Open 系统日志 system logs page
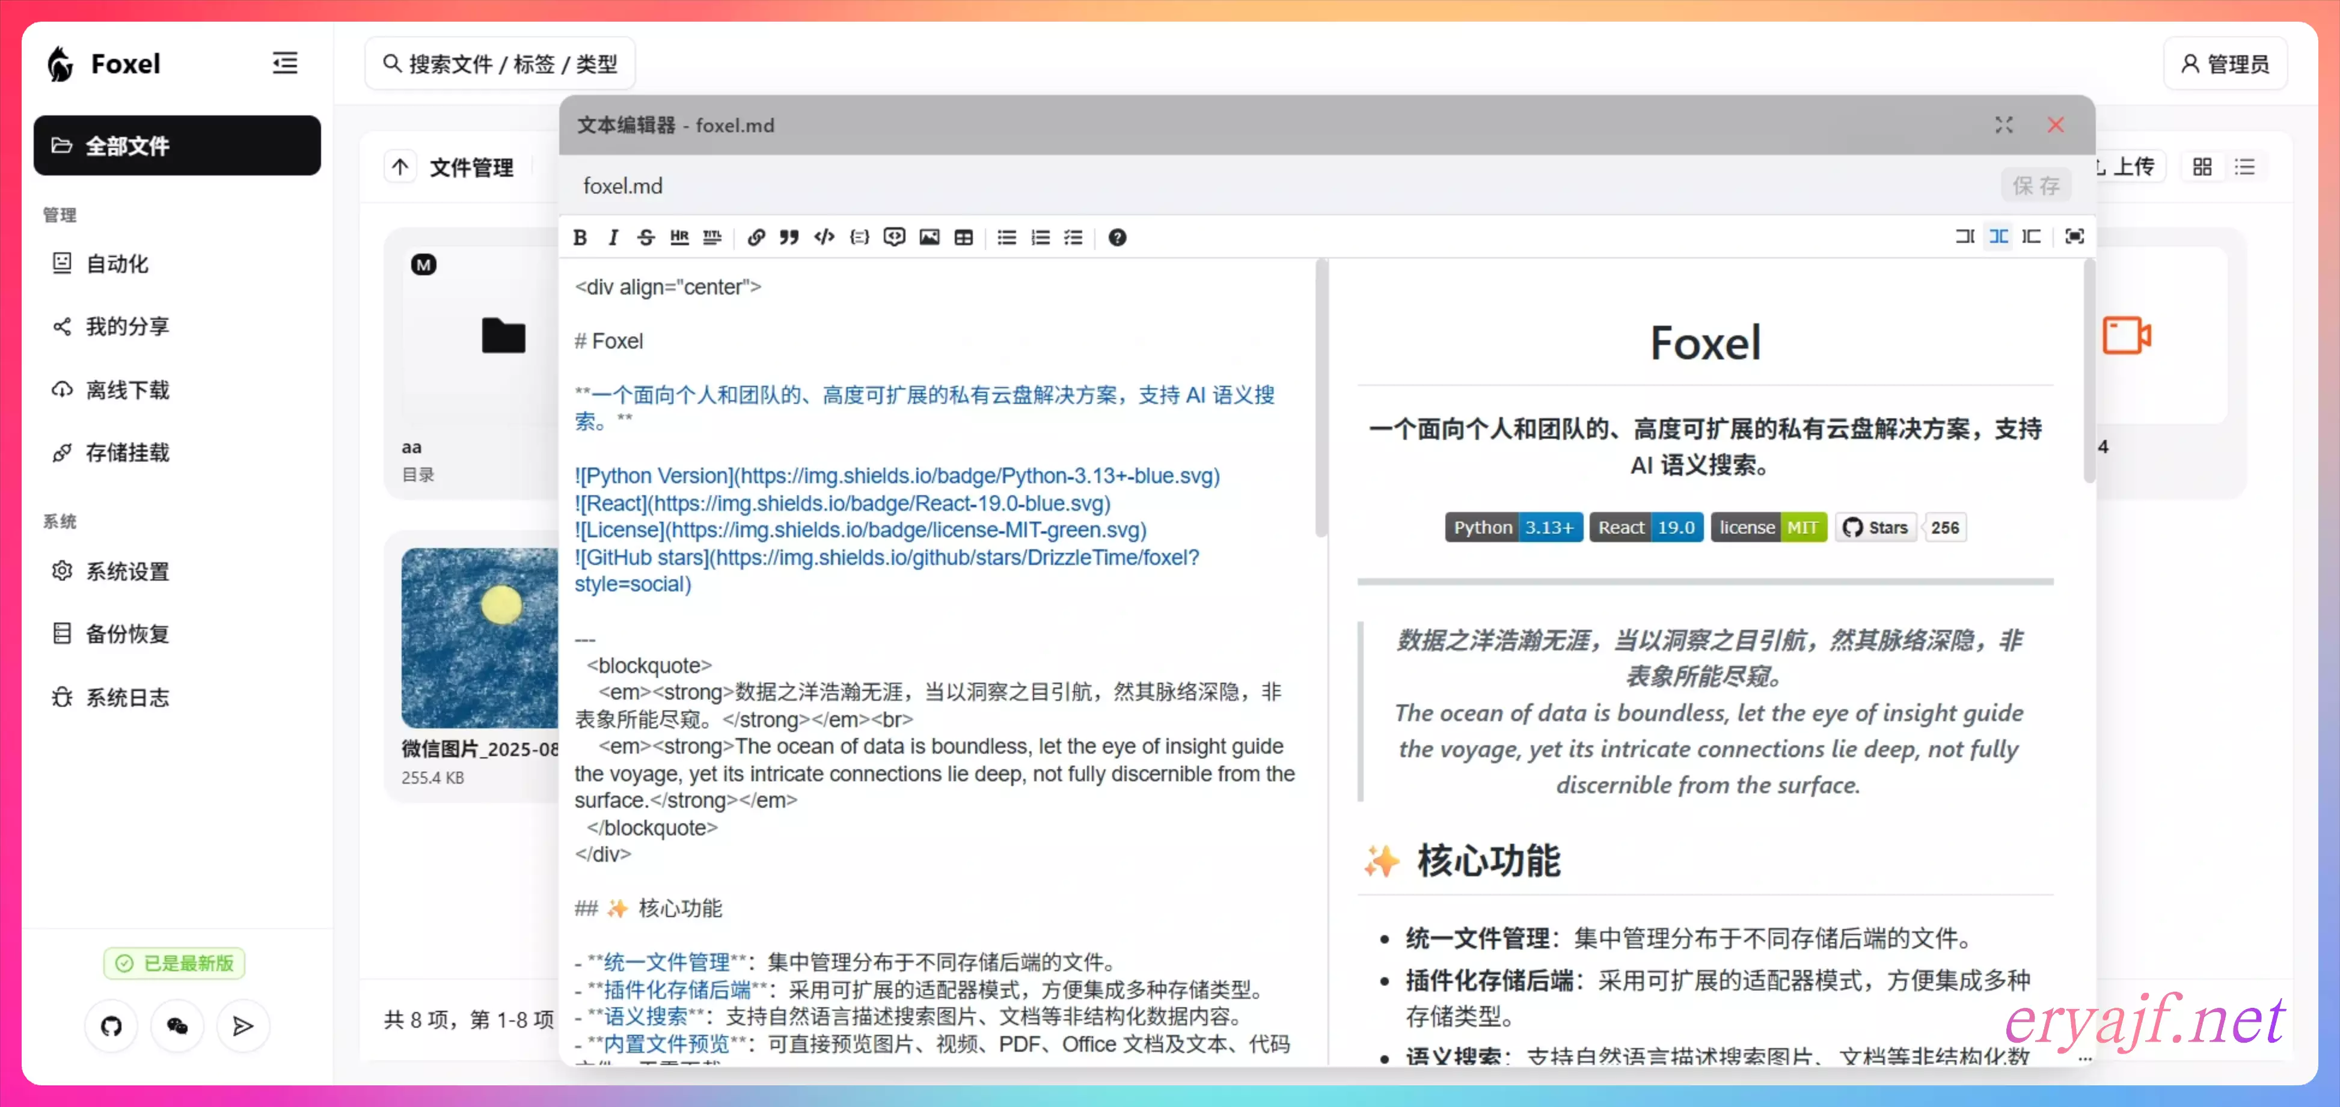Screen dimensions: 2340x1107 (177, 698)
